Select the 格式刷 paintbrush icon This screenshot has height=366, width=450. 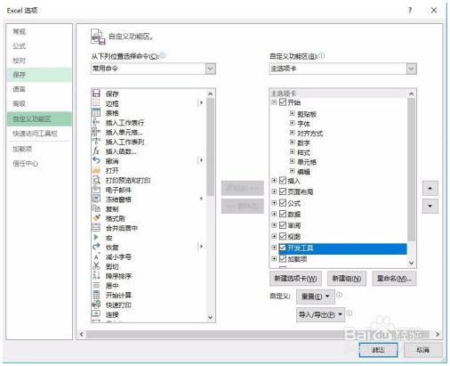coord(96,218)
